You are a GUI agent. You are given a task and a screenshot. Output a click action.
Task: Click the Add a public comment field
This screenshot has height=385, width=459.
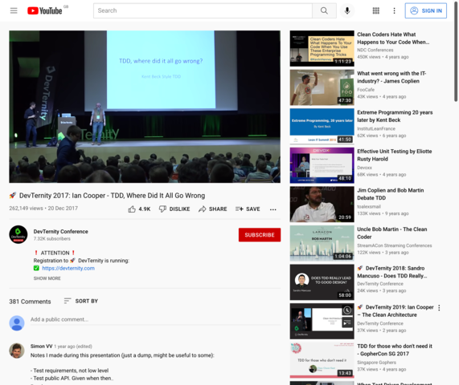pyautogui.click(x=155, y=319)
